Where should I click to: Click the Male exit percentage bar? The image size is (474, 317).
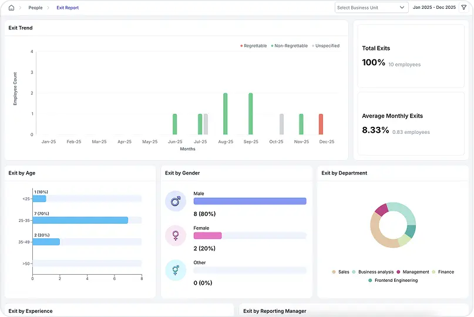250,201
